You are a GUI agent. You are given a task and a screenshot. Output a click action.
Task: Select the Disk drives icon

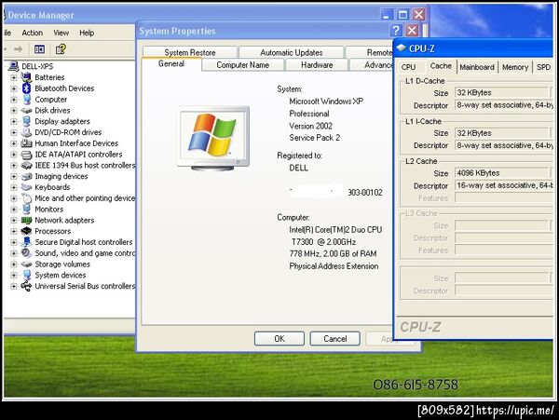pyautogui.click(x=26, y=111)
